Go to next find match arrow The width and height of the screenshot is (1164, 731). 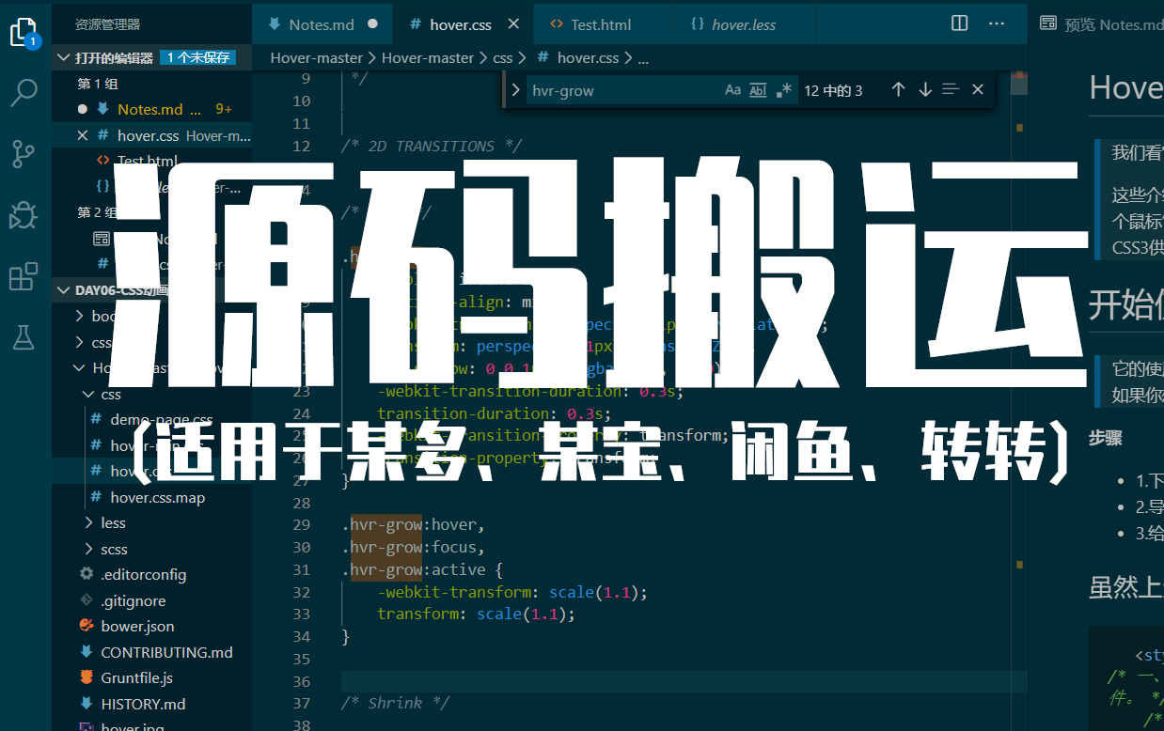click(925, 89)
